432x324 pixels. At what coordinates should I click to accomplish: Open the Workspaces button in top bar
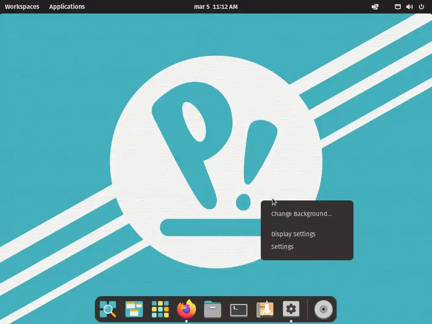[x=22, y=7]
